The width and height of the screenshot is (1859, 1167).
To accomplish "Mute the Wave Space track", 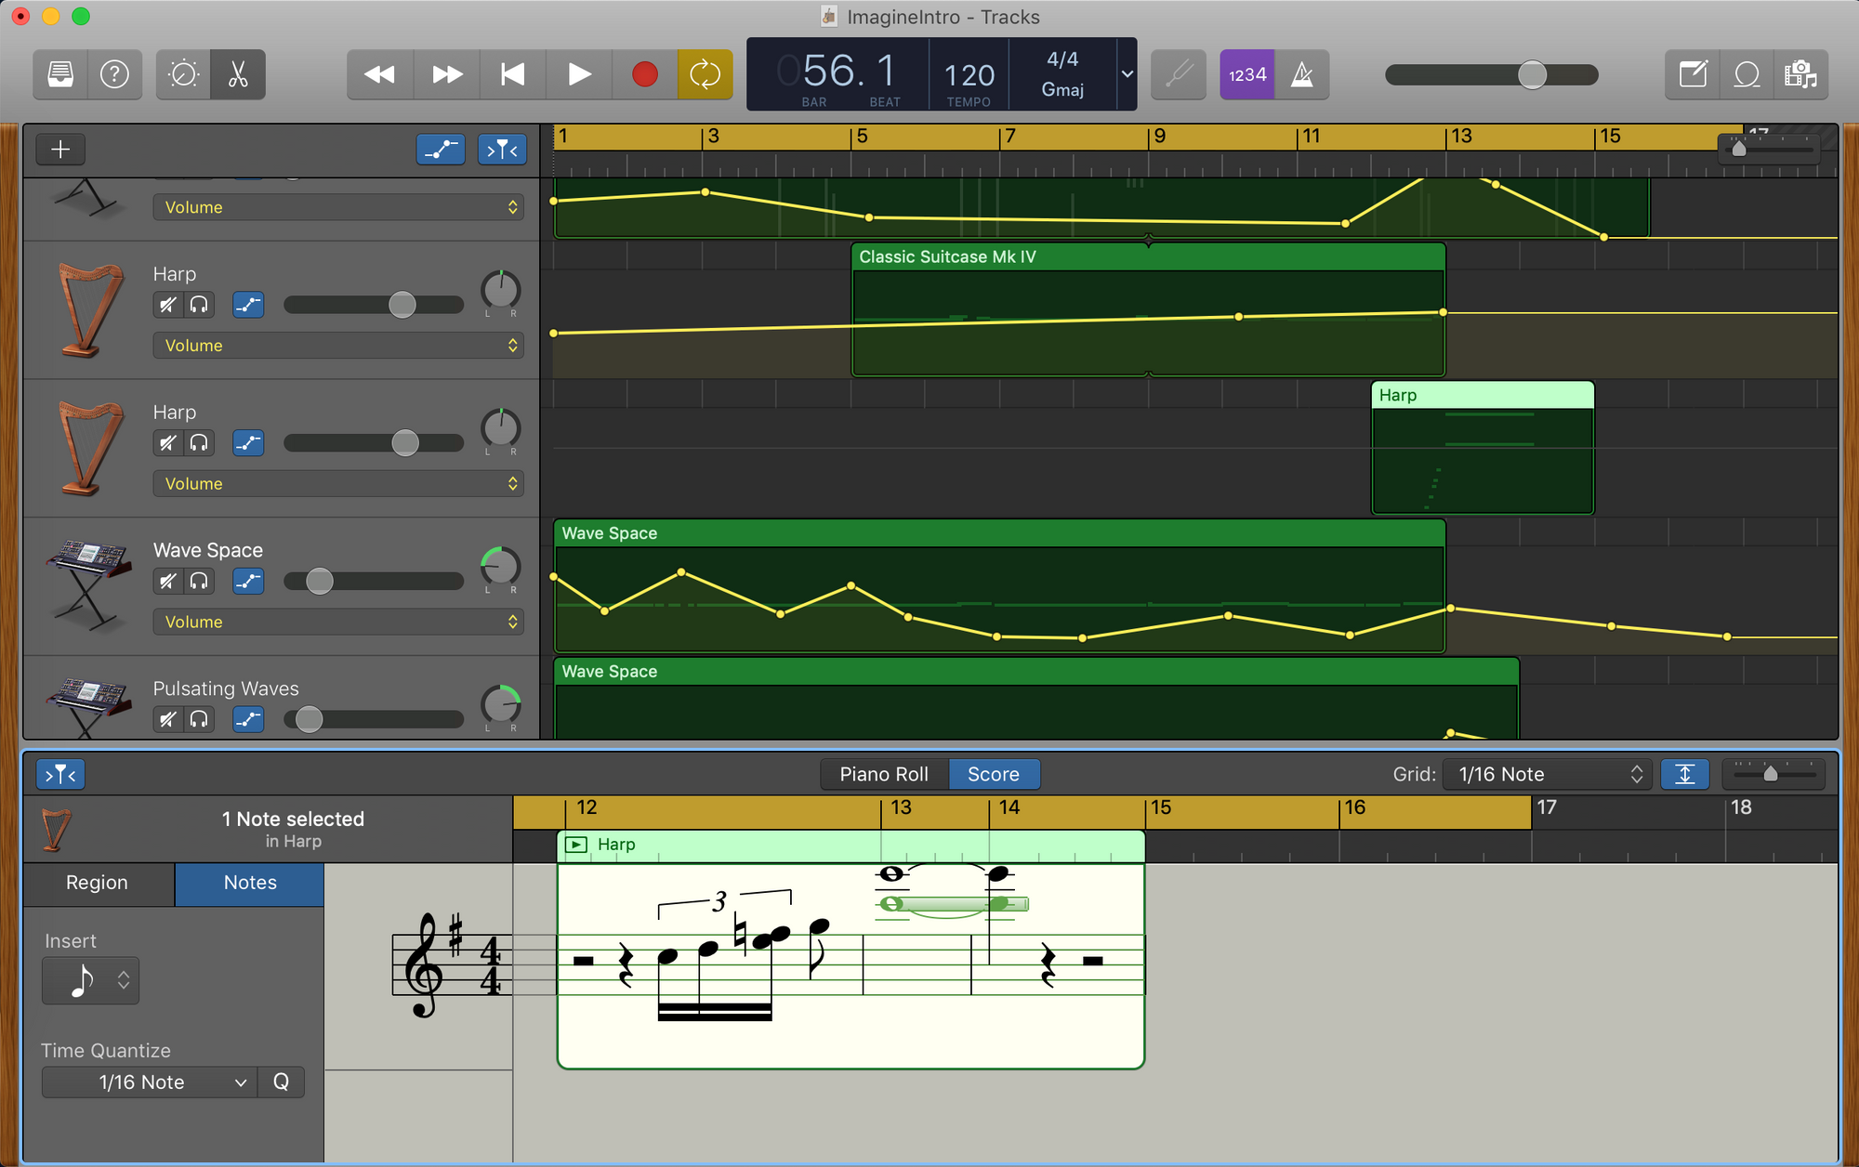I will click(167, 582).
